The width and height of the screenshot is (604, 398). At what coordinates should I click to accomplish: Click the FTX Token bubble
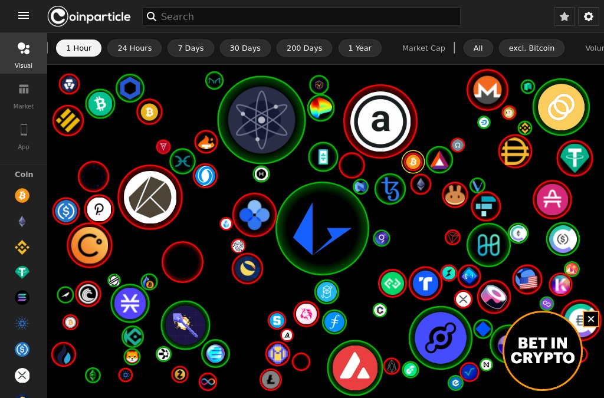click(486, 207)
